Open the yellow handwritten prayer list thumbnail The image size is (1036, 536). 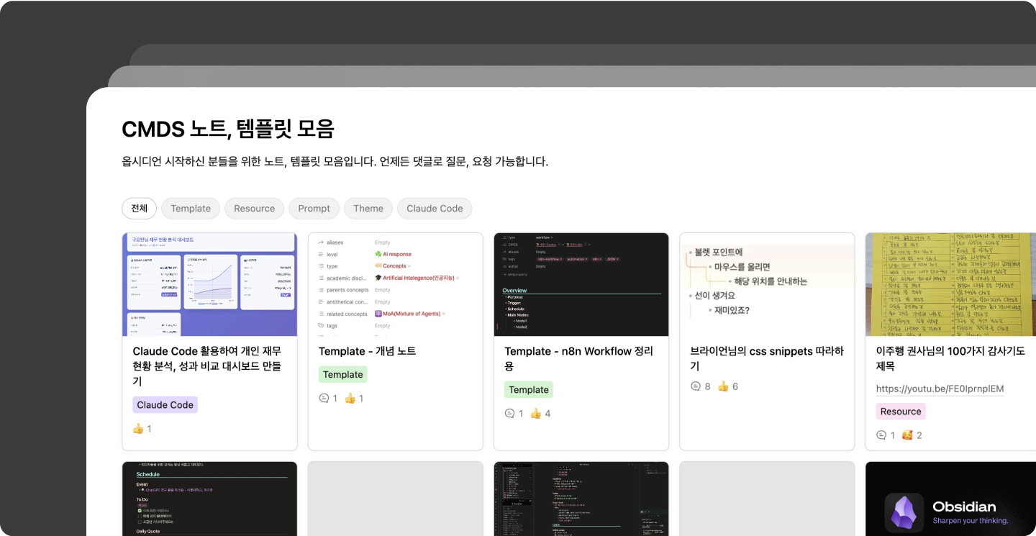(950, 284)
